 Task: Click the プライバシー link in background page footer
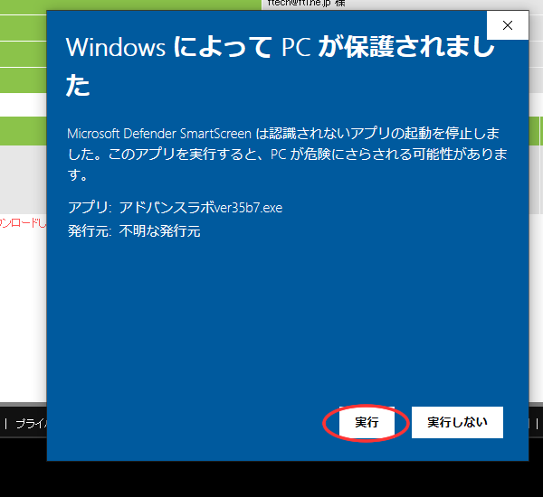[x=31, y=424]
